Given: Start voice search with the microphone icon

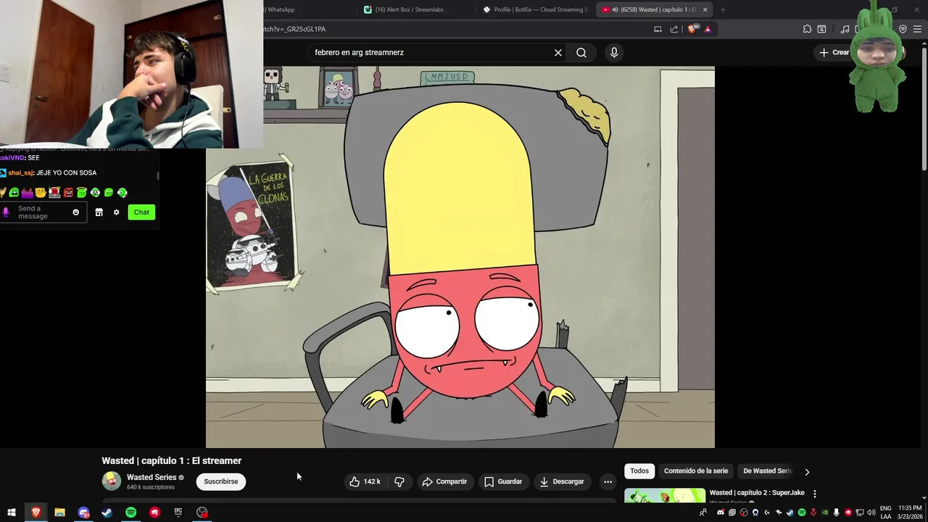Looking at the screenshot, I should [x=614, y=52].
